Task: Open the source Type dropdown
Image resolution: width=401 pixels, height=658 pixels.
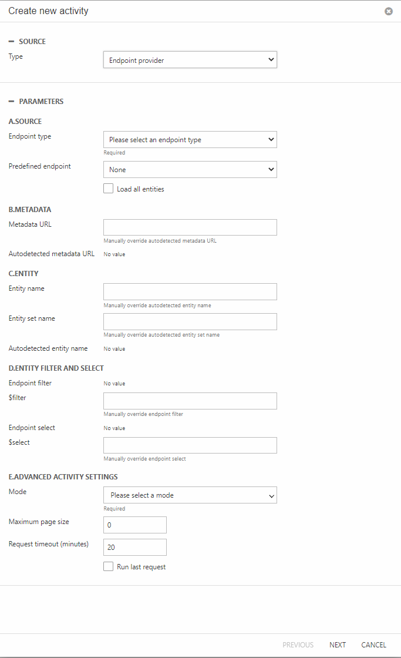Action: pyautogui.click(x=190, y=60)
